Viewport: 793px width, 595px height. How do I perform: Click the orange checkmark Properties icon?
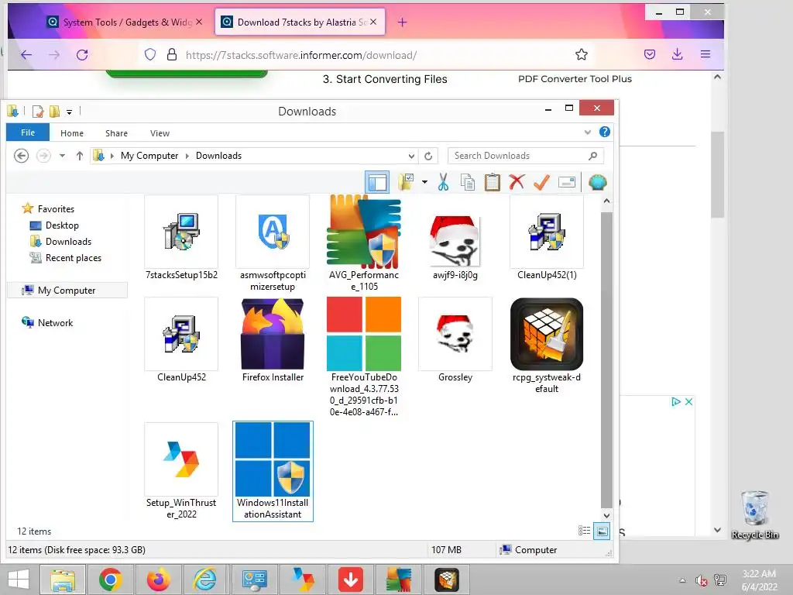click(541, 182)
